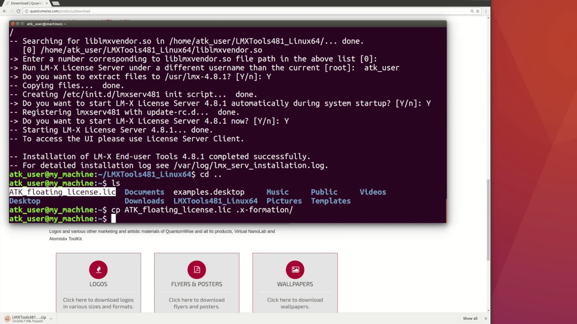Click the 'cp ATK_floating_license.lic .x-formation/' command line
The image size is (577, 324).
pos(202,210)
